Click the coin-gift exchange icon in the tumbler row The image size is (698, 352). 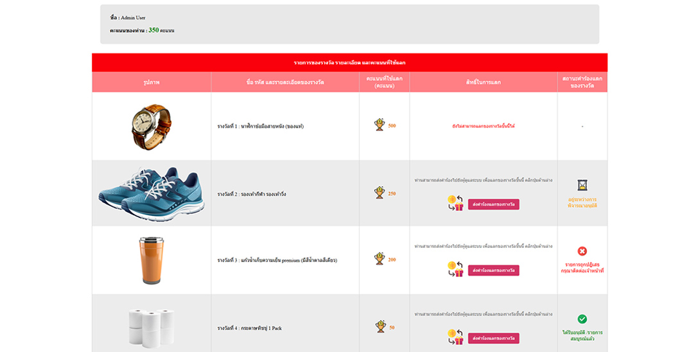click(x=455, y=270)
